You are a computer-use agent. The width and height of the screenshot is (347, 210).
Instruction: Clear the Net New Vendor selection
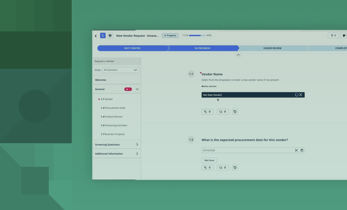301,94
